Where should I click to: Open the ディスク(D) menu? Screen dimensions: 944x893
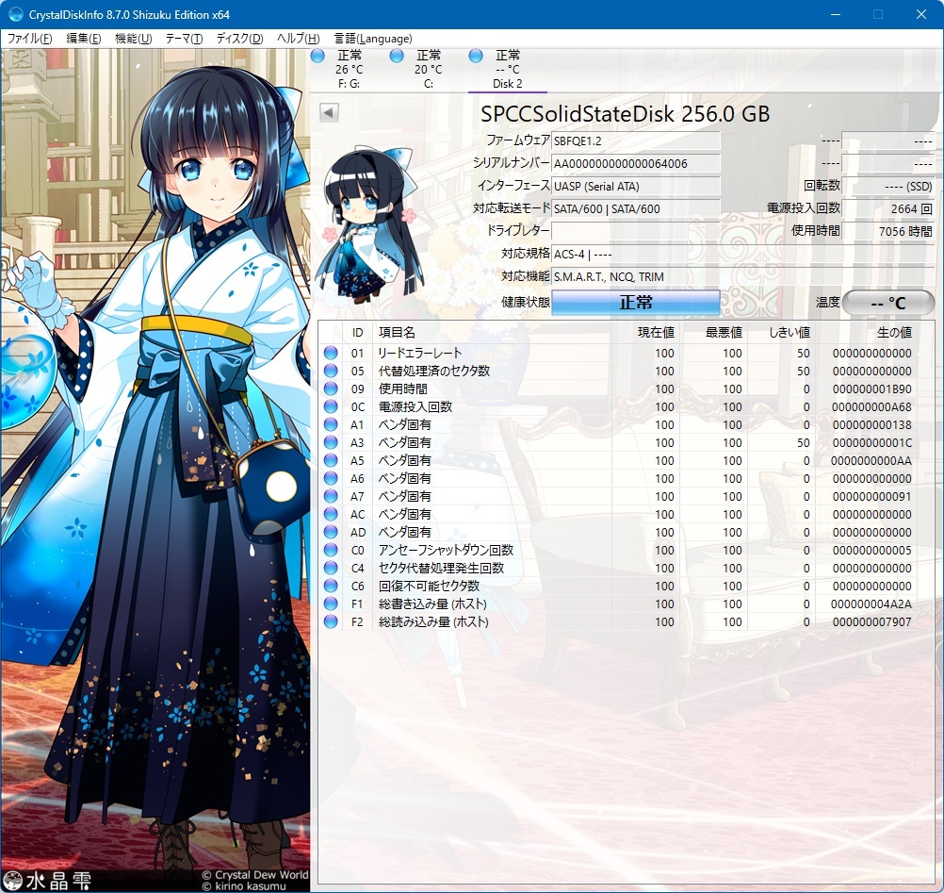[x=239, y=39]
